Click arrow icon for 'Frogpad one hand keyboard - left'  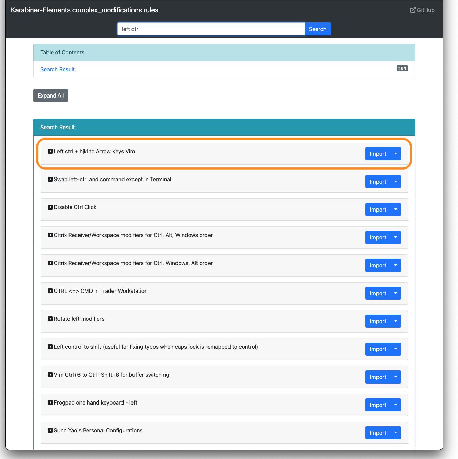(50, 403)
